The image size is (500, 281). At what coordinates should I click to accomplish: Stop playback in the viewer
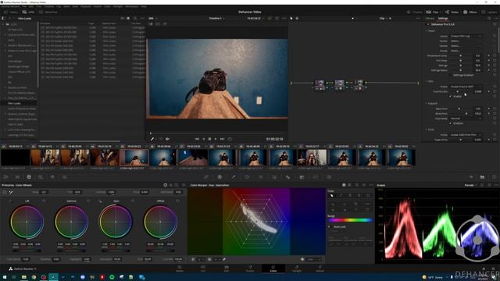(209, 139)
